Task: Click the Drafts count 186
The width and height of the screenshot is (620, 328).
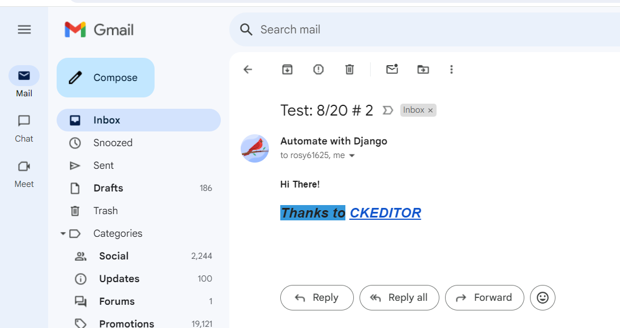Action: pos(206,188)
